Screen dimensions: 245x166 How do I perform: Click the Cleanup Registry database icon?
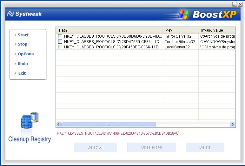[x=30, y=120]
